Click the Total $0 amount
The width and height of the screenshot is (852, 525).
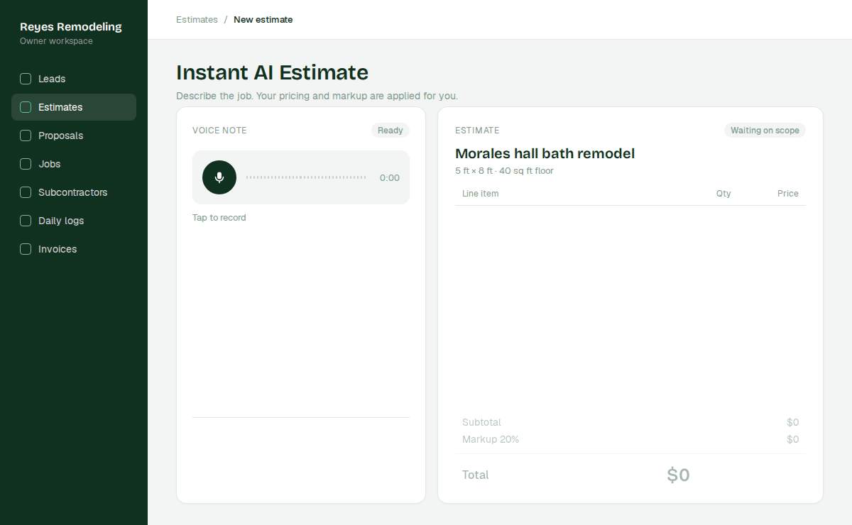(678, 475)
